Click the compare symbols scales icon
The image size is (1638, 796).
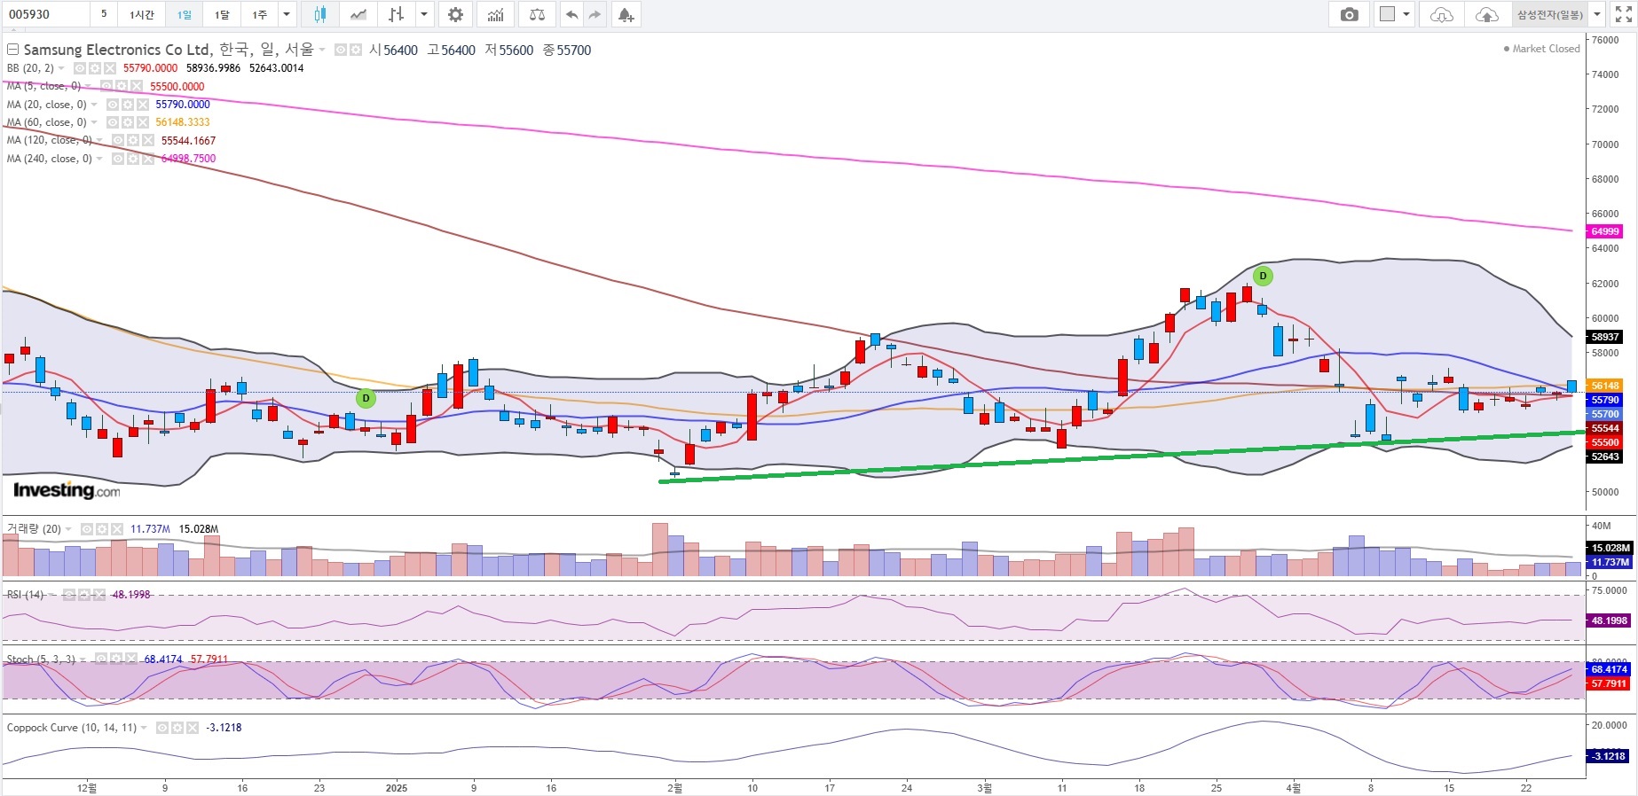(537, 14)
